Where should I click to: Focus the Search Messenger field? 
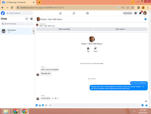[x=17, y=24]
